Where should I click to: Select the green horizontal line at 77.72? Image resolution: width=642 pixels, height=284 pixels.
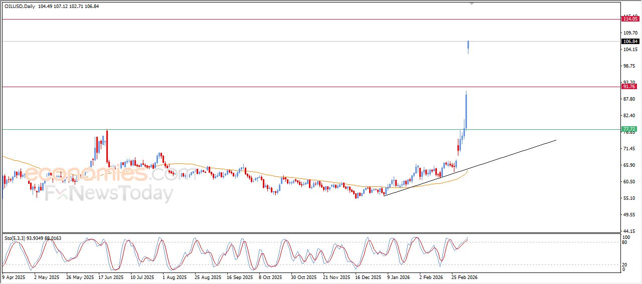pyautogui.click(x=251, y=129)
